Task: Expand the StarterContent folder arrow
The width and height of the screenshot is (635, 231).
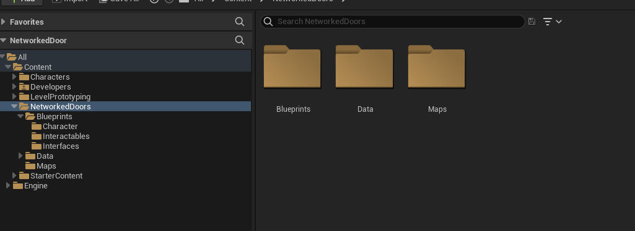Action: click(15, 175)
